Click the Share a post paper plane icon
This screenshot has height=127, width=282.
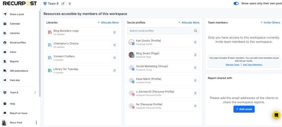(5, 14)
